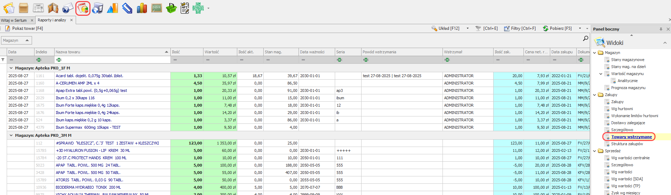
Task: Pin the Panel boczny side panel
Action: point(661,29)
